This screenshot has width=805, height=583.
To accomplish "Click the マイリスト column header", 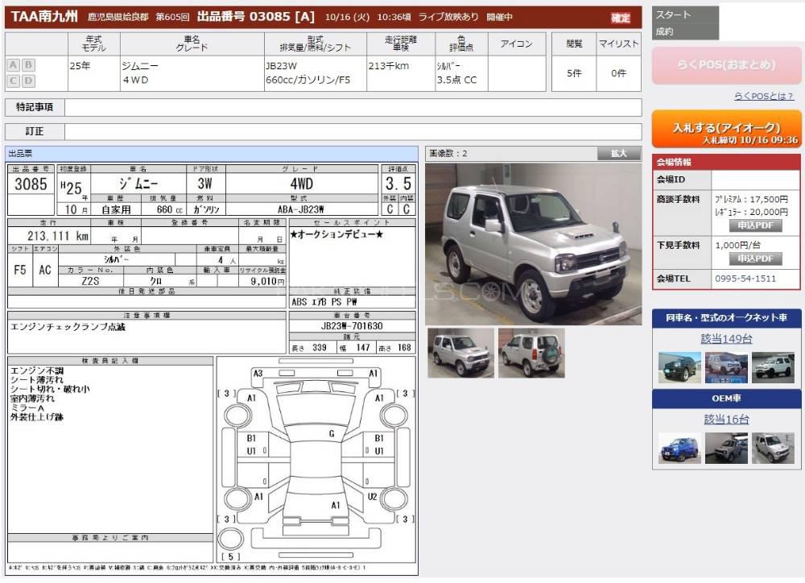I will [x=618, y=44].
